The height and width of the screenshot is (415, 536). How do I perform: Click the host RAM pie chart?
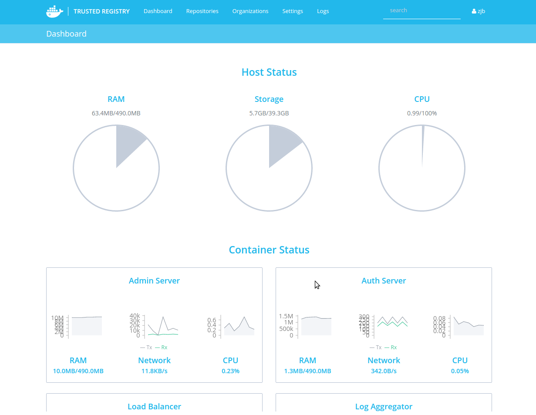coord(116,168)
